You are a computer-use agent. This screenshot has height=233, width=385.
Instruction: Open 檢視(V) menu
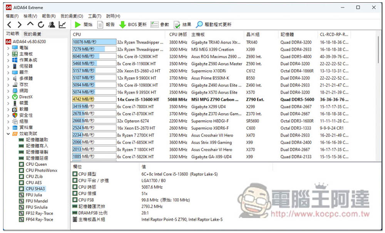pos(30,16)
